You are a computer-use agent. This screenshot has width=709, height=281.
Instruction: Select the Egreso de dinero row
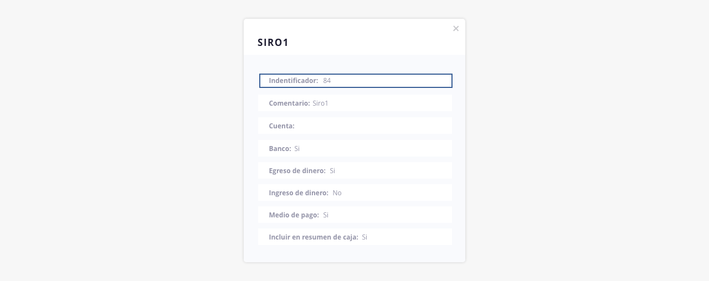[x=355, y=170]
